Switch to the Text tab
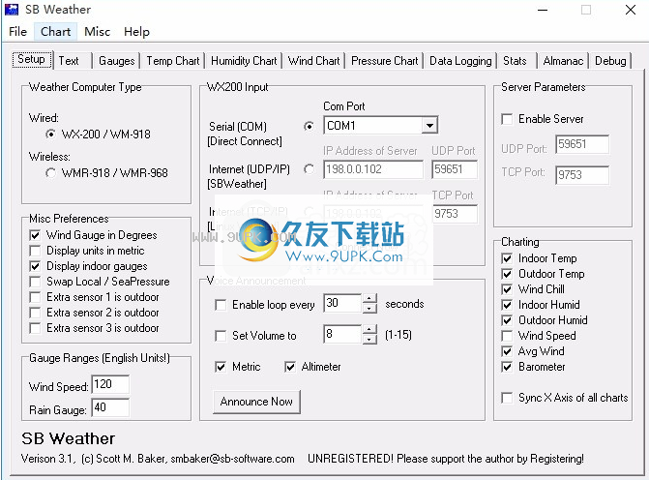 pyautogui.click(x=69, y=61)
